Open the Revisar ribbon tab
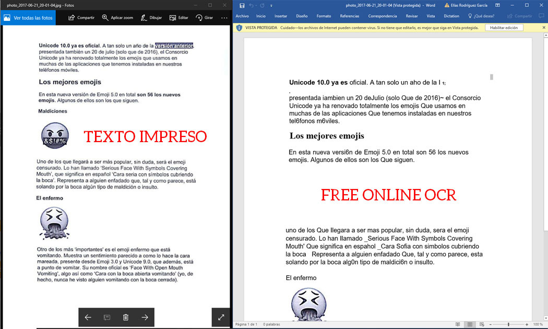This screenshot has width=548, height=329. click(412, 16)
